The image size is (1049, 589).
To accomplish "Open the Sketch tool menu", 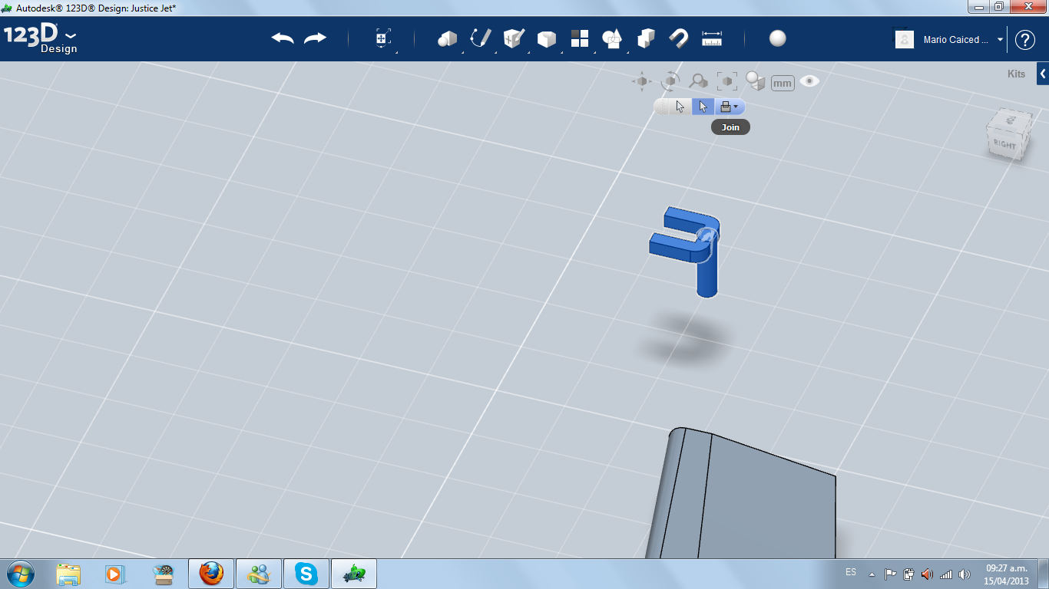I will click(481, 38).
